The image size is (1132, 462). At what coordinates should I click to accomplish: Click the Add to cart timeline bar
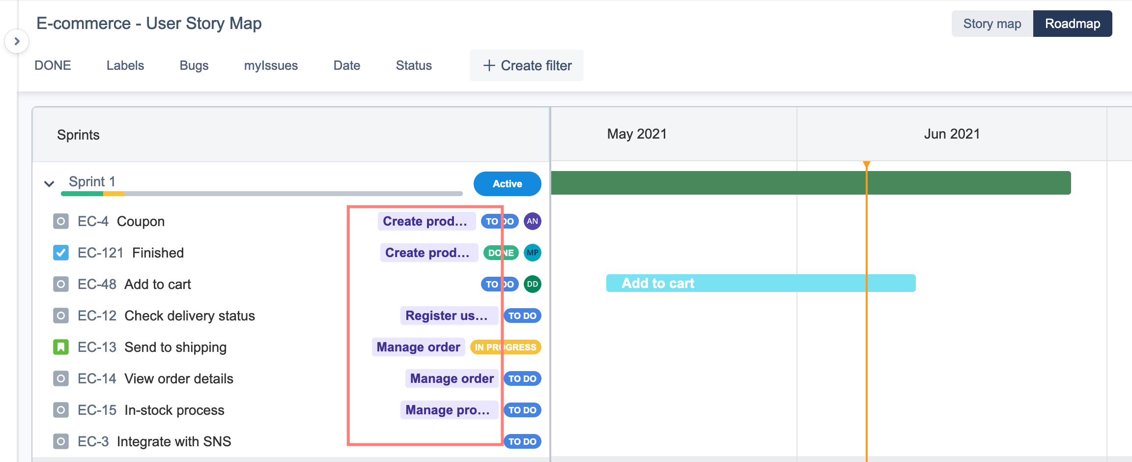[760, 283]
